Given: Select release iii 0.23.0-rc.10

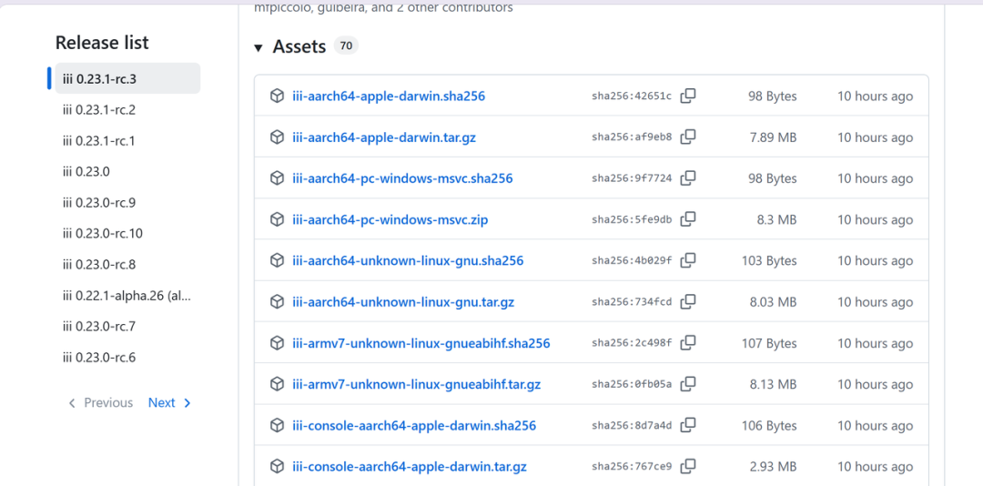Looking at the screenshot, I should 103,234.
